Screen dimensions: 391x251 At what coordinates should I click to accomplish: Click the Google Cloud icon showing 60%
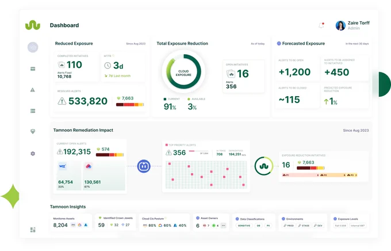(160, 225)
